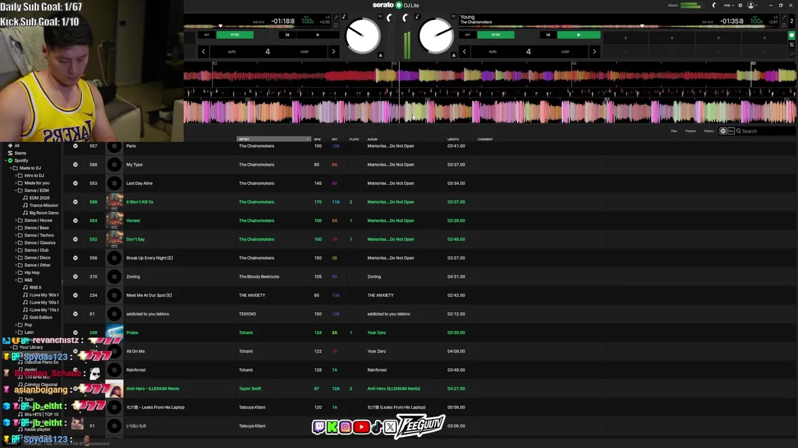Click the left deck key lock note icon
This screenshot has height=448, width=798.
pos(344,17)
